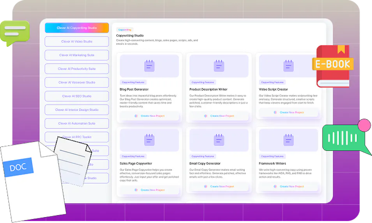Click the green chat bubble icon

[15, 32]
